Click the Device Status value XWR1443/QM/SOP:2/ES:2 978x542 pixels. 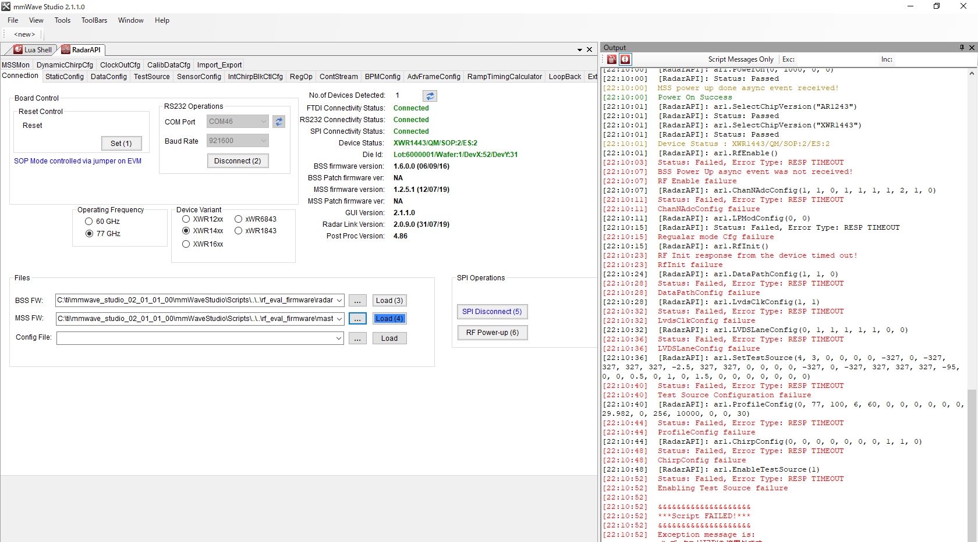(x=435, y=143)
